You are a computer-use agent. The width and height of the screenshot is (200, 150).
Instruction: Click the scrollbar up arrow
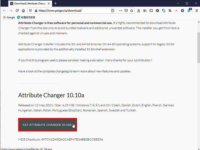(x=199, y=22)
